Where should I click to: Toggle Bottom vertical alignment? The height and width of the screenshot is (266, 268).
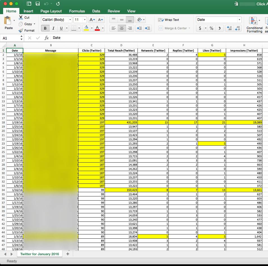point(130,20)
